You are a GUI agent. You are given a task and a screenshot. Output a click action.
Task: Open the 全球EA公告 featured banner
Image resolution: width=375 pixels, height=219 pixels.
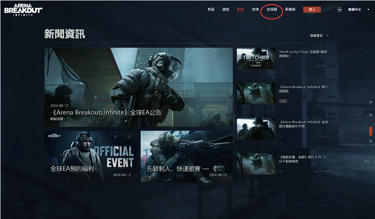(138, 87)
